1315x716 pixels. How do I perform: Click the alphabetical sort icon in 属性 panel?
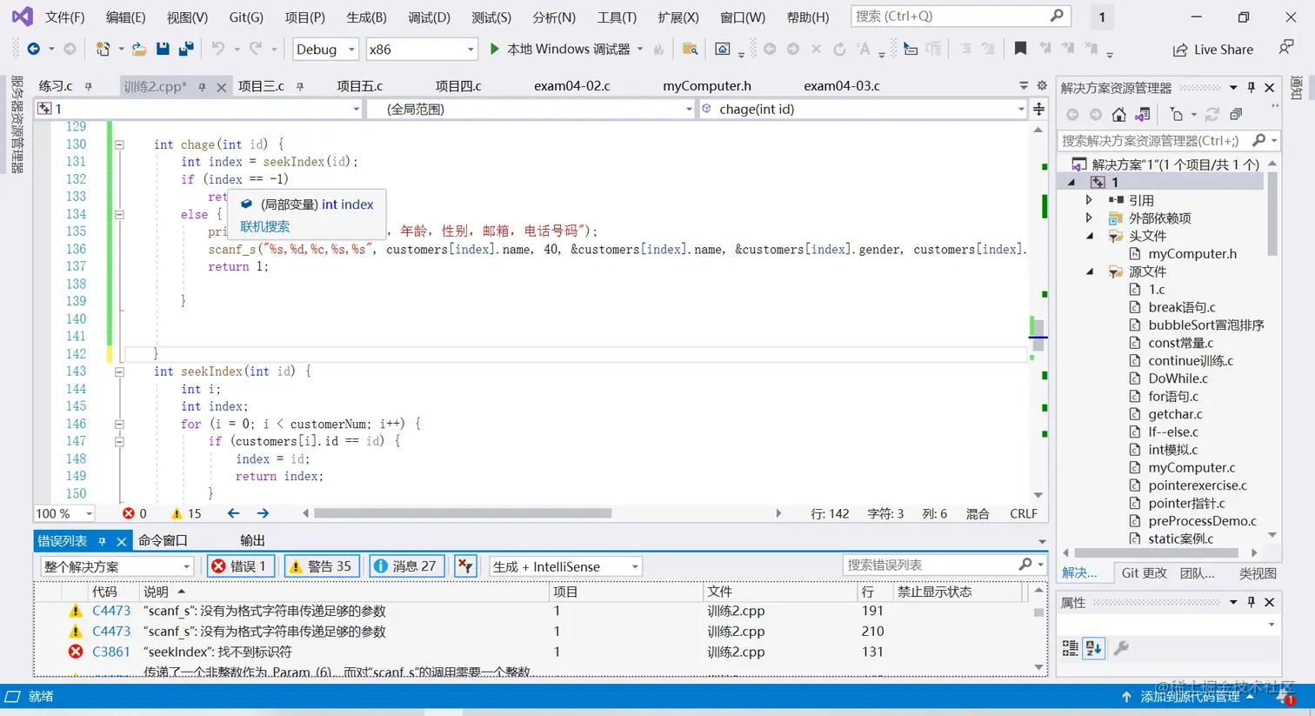(1093, 648)
